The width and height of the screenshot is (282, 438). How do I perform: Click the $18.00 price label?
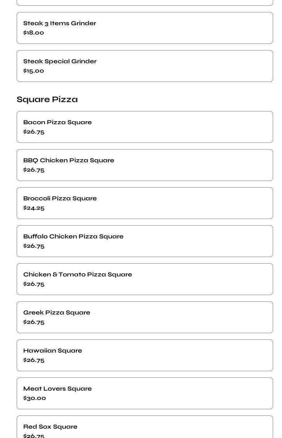[x=34, y=33]
